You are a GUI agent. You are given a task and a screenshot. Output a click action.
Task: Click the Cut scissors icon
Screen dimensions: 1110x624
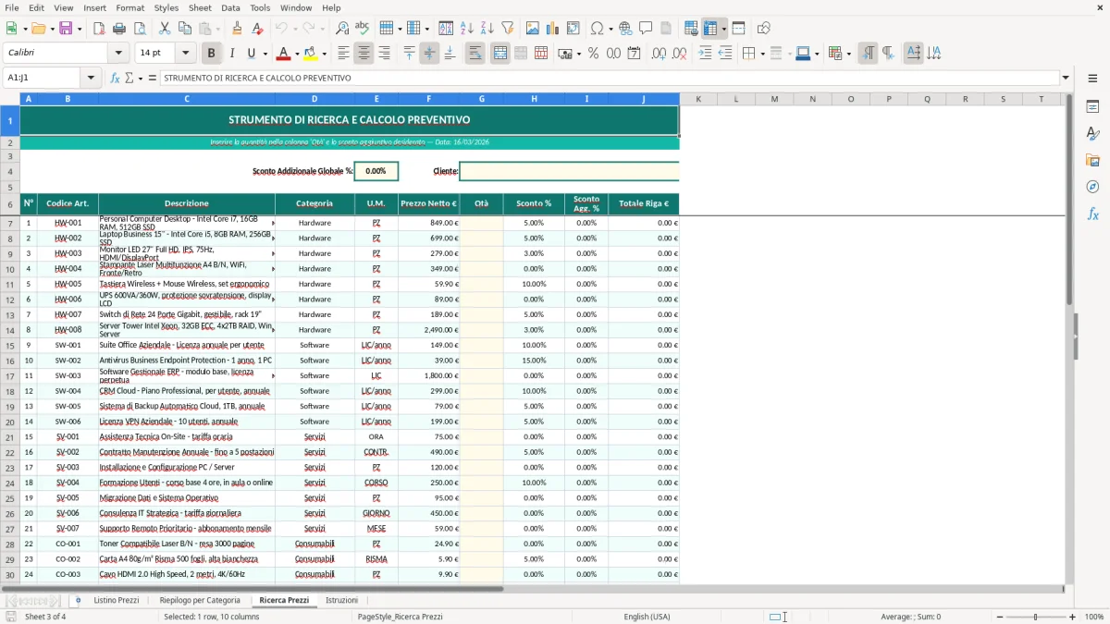(x=164, y=29)
